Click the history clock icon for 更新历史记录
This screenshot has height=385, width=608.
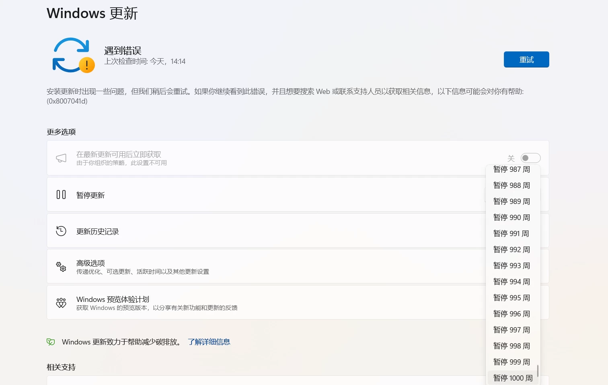(x=61, y=231)
